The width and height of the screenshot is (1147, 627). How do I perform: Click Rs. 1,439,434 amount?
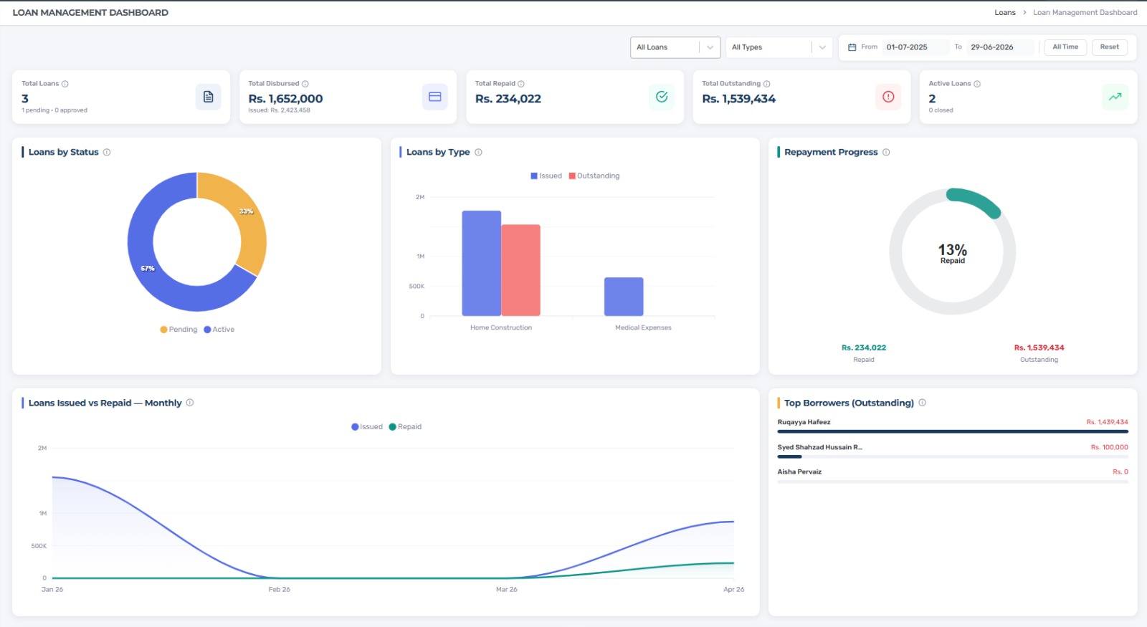coord(1107,422)
